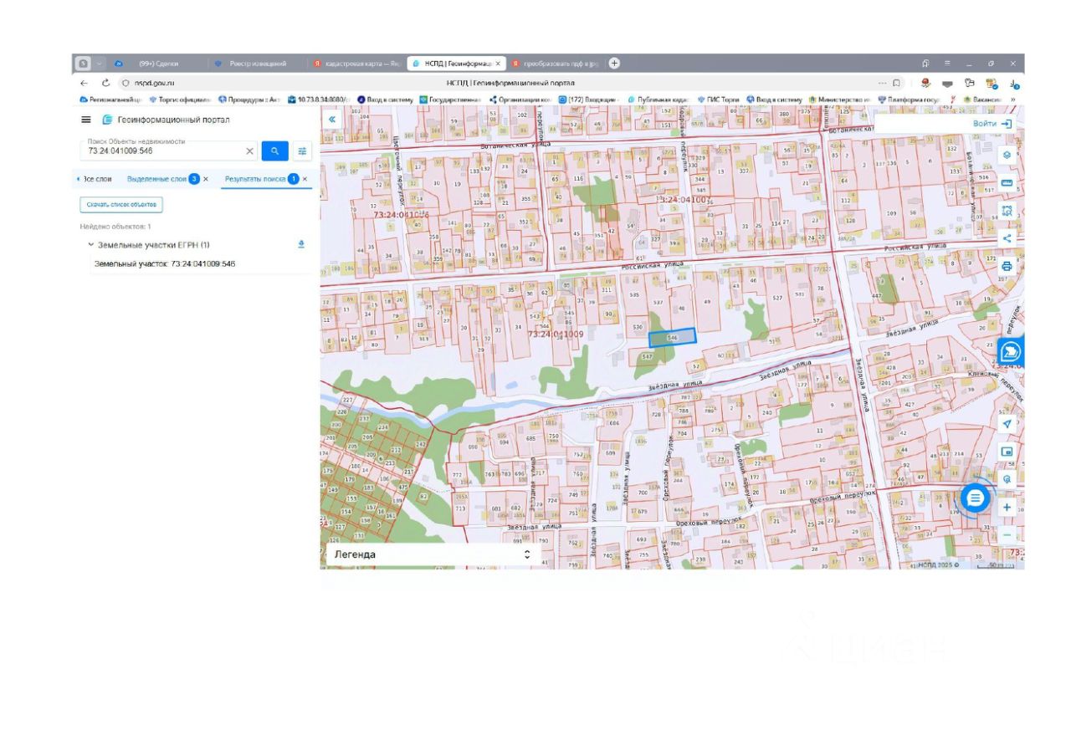The height and width of the screenshot is (756, 1071).
Task: Select land parcel 73:24:041009:546 result
Action: pos(165,263)
